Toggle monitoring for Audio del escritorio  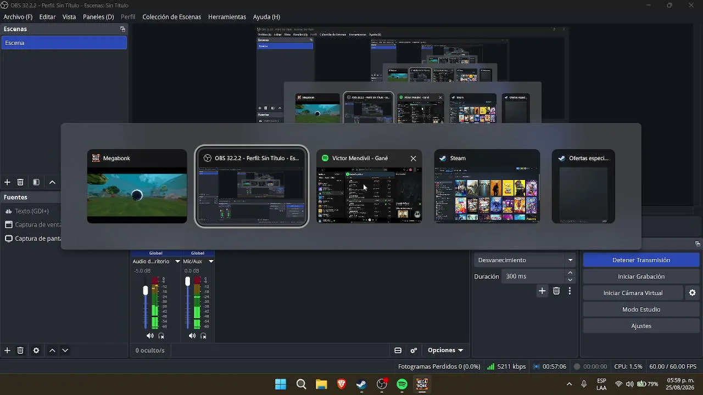coord(161,336)
